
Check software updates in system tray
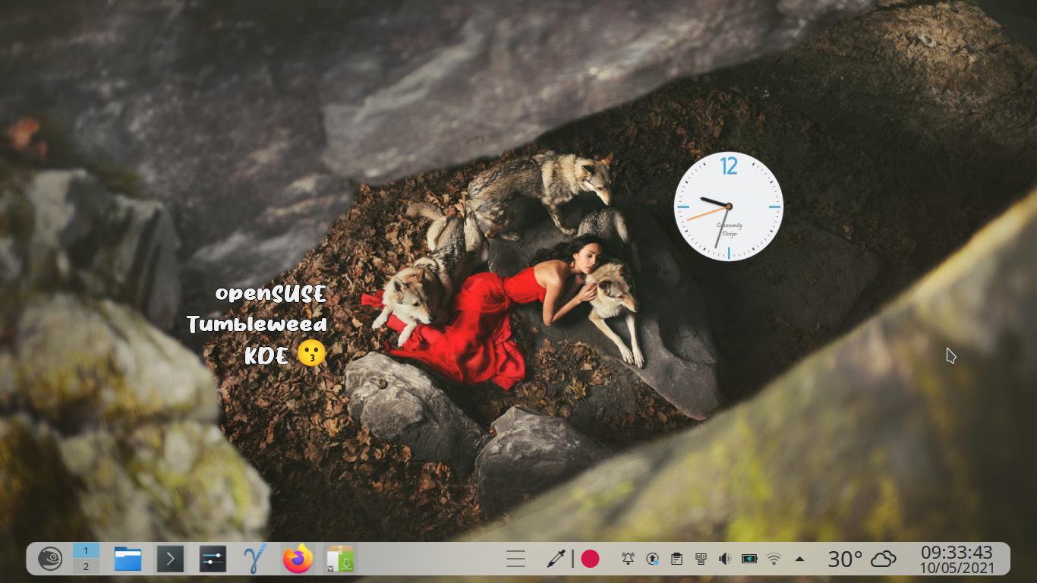652,559
